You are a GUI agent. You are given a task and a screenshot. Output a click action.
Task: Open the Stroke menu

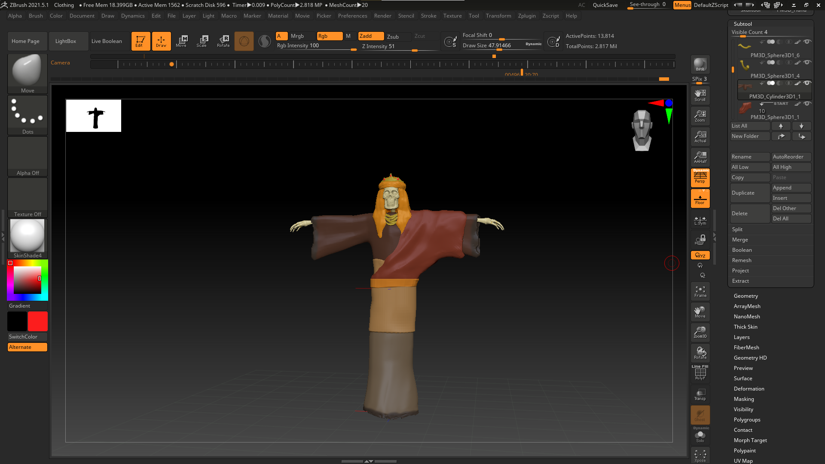pos(428,16)
